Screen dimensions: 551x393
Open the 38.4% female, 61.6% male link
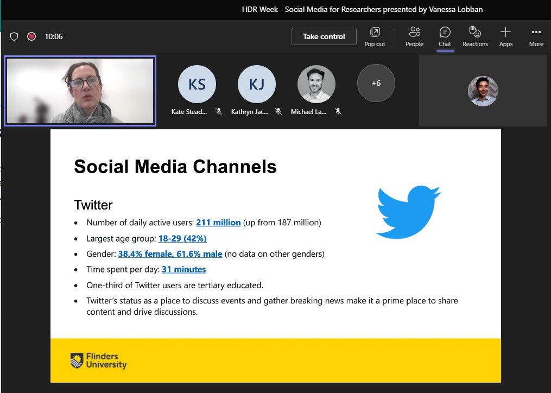click(170, 254)
